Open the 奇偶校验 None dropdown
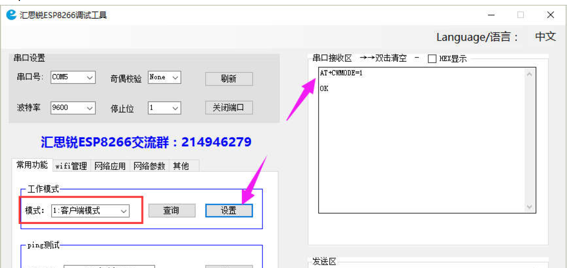 164,78
